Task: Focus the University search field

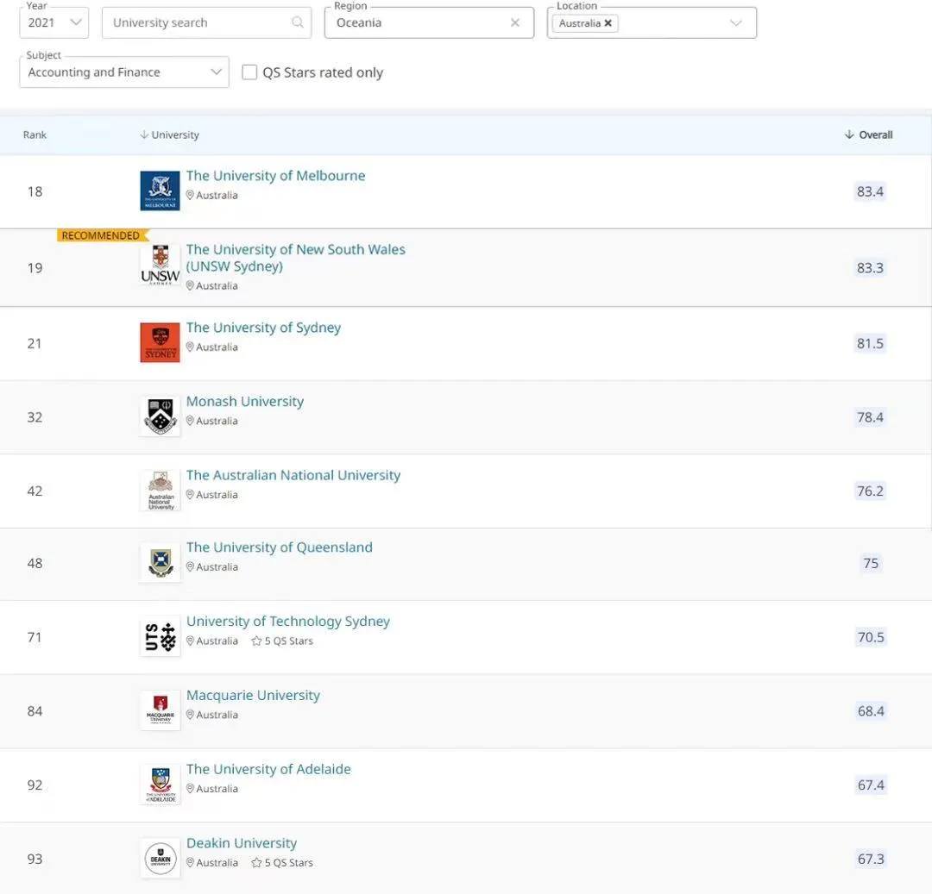Action: click(206, 22)
